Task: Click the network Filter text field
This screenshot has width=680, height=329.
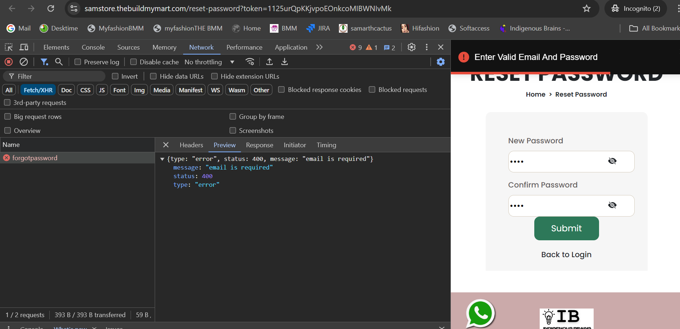Action: [54, 76]
